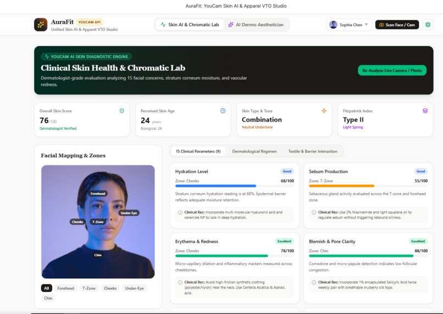Screen dimensions: 443x314
Task: Click Sophia Chen's avatar picture
Action: 334,25
